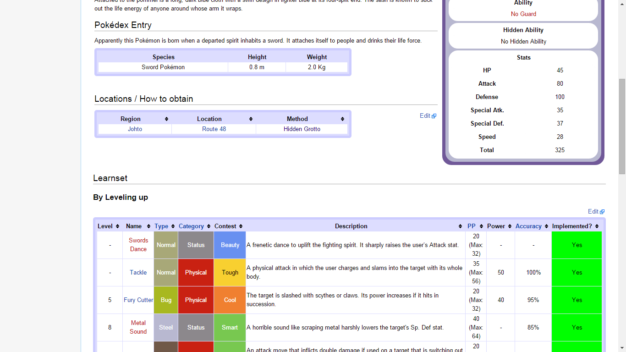
Task: Click the Sword Pokémon species cell
Action: pyautogui.click(x=163, y=67)
